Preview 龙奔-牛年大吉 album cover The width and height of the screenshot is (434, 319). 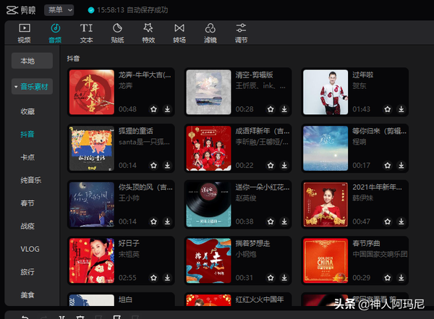[x=92, y=92]
